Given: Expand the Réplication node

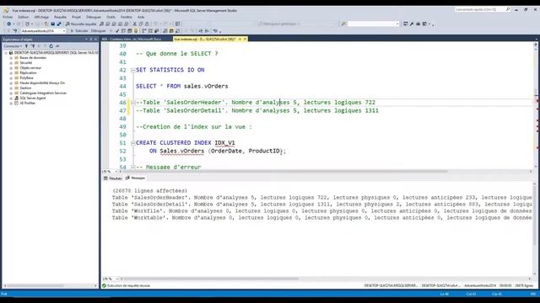Looking at the screenshot, I should (x=11, y=73).
